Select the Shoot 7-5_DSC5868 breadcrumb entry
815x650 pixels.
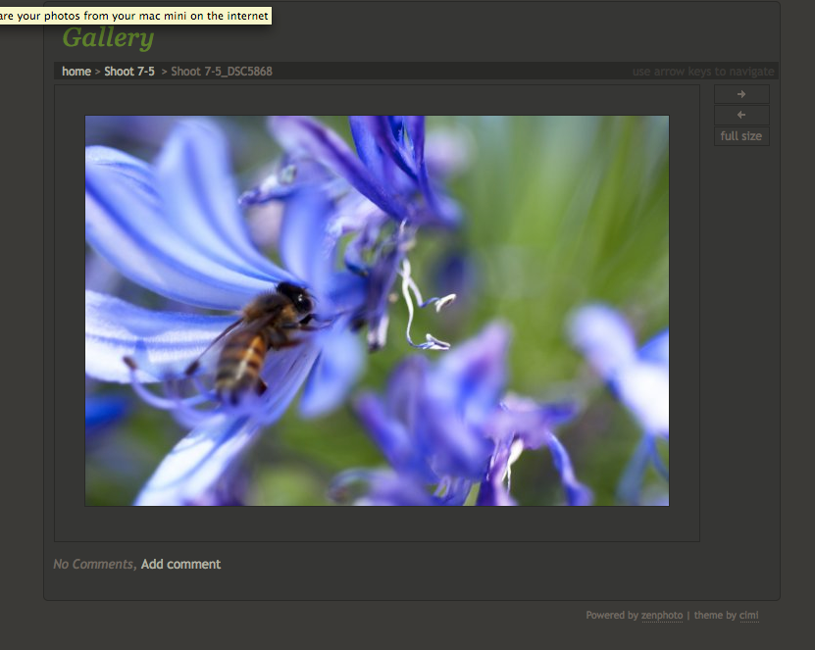pos(221,71)
